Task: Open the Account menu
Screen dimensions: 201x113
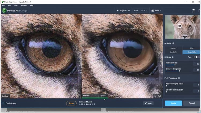Action: point(24,5)
